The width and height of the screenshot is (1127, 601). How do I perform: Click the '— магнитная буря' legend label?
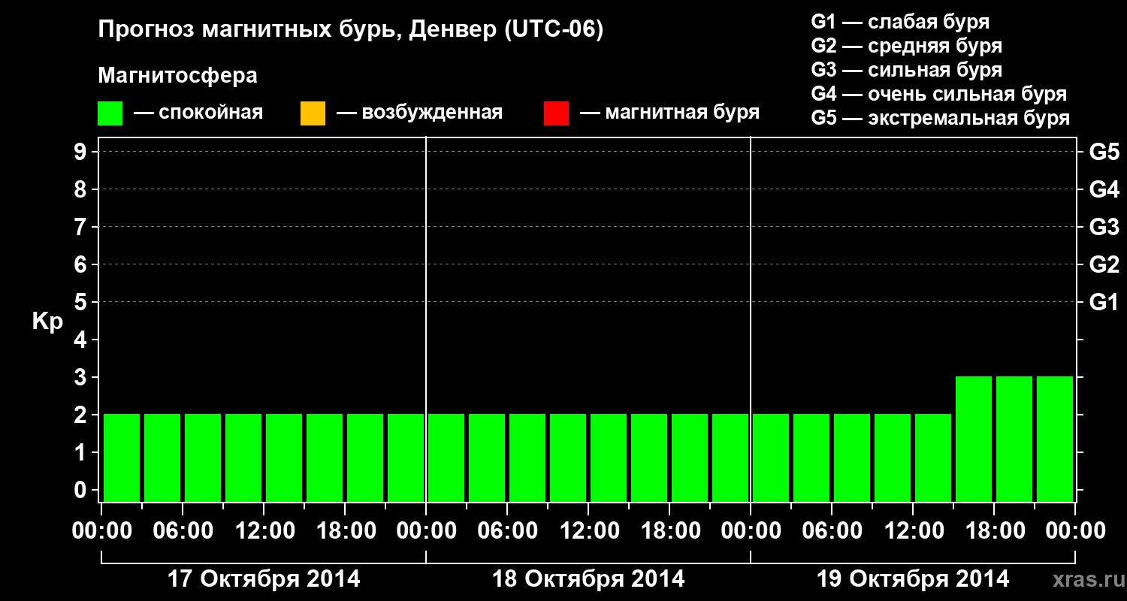669,113
